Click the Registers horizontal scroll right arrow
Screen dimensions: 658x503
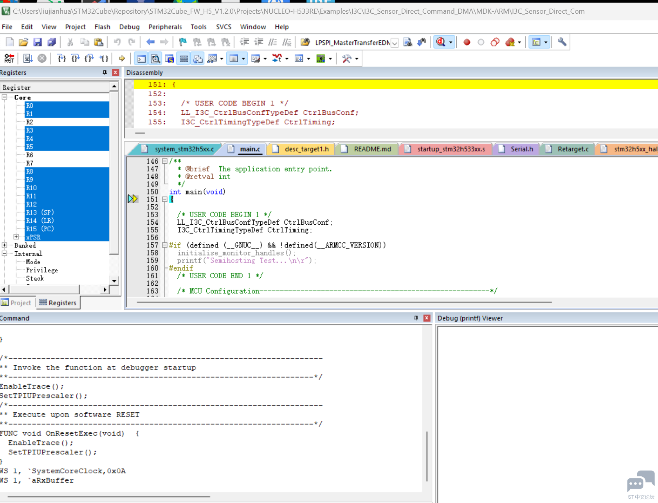pos(105,289)
